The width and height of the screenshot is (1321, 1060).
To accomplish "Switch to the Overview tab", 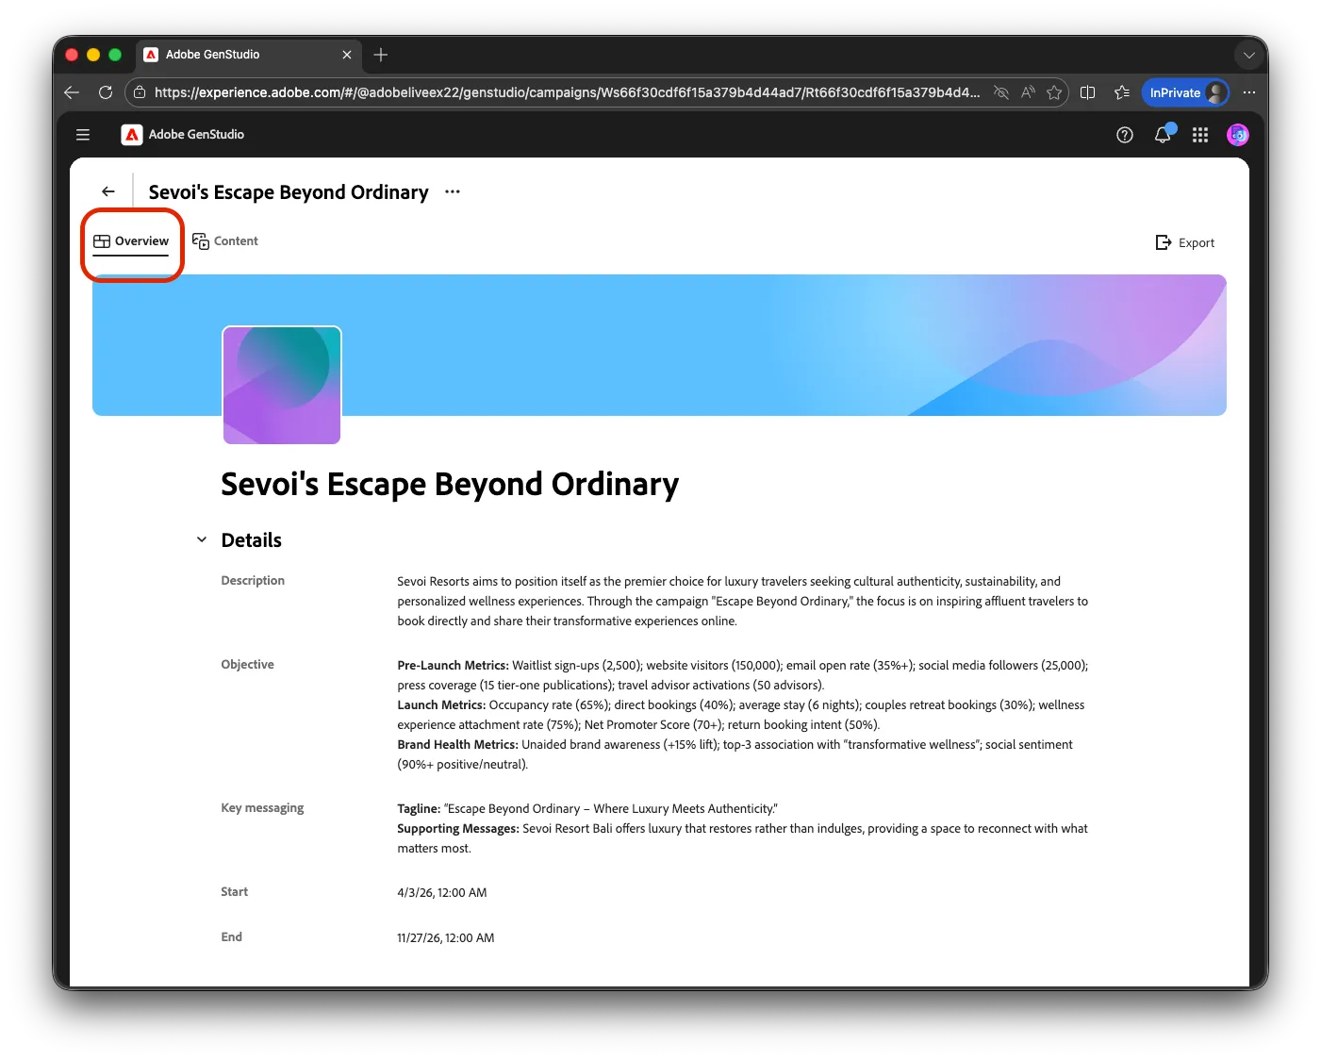I will 131,241.
